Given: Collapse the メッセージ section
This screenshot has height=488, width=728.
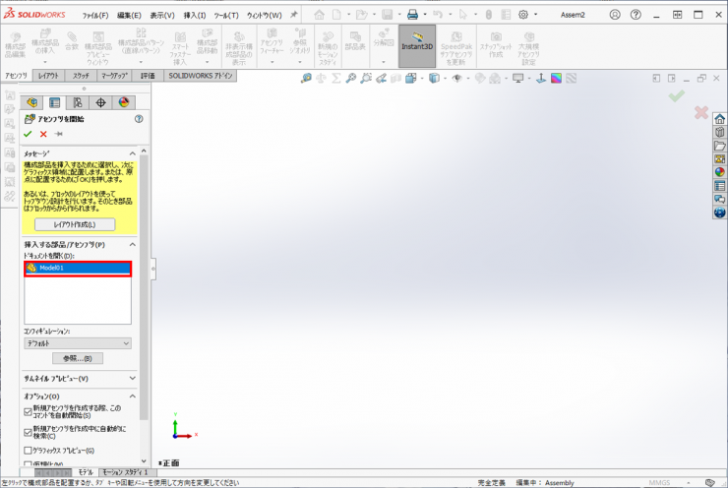Looking at the screenshot, I should (x=133, y=154).
